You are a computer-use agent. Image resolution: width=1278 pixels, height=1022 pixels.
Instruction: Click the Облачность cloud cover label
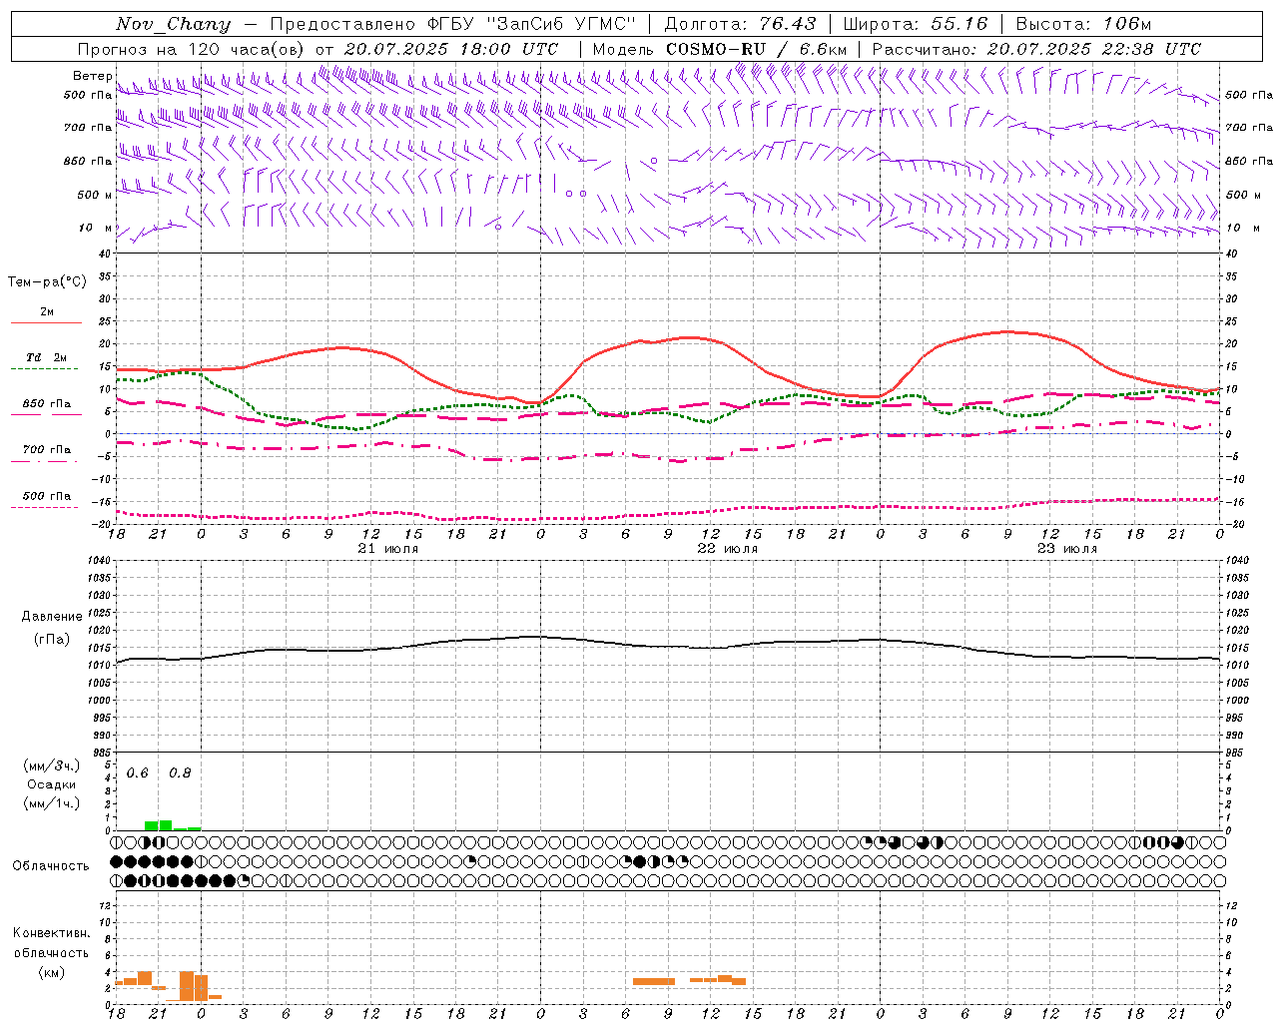(x=51, y=866)
